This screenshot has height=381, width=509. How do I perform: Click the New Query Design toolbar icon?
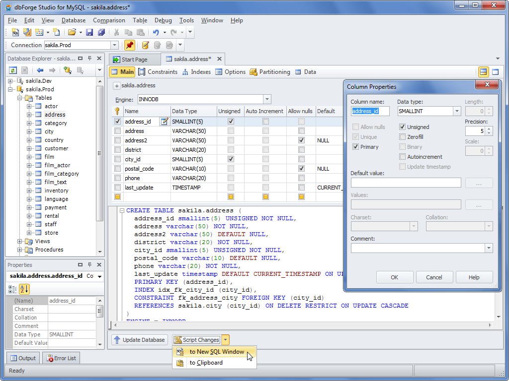[27, 32]
